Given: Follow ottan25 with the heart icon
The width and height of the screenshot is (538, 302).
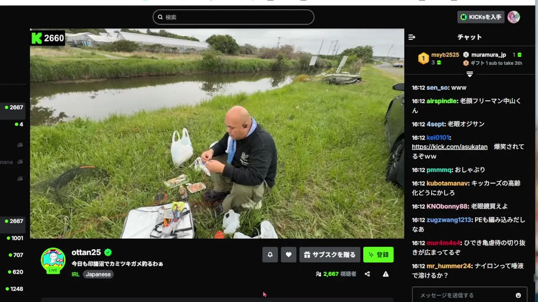Looking at the screenshot, I should (x=288, y=255).
